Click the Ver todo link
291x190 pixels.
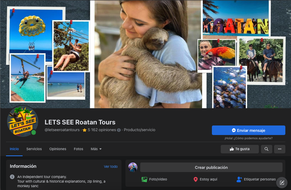pos(111,166)
